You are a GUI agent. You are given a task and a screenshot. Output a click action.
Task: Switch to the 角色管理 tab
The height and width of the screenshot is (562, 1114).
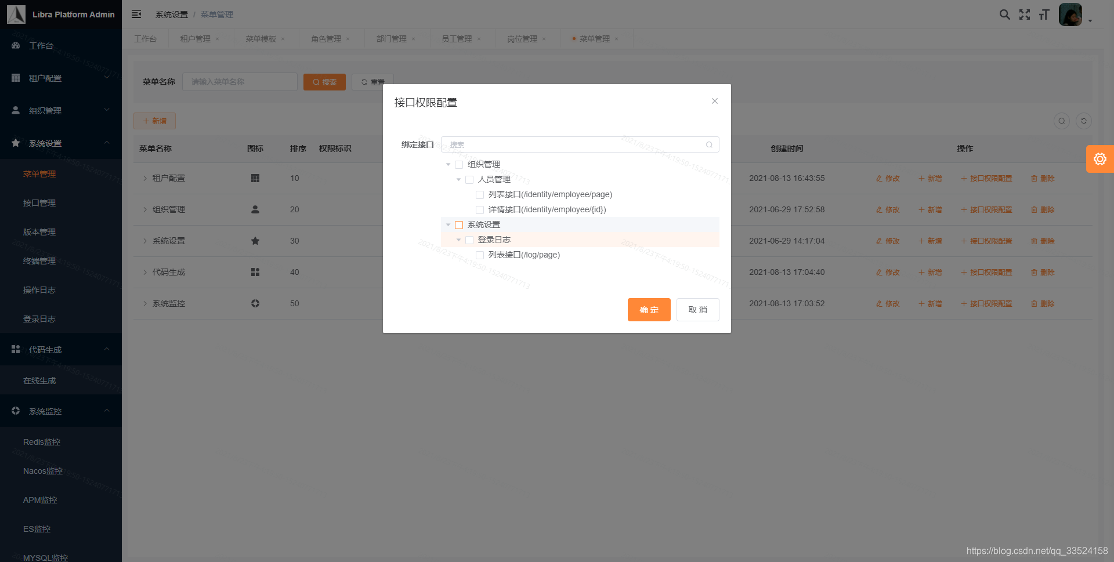pos(326,38)
